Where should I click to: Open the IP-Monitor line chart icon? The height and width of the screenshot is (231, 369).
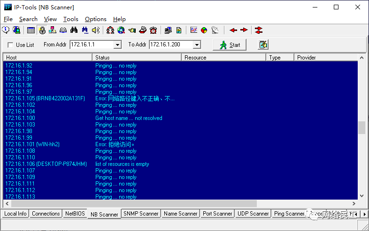194,30
